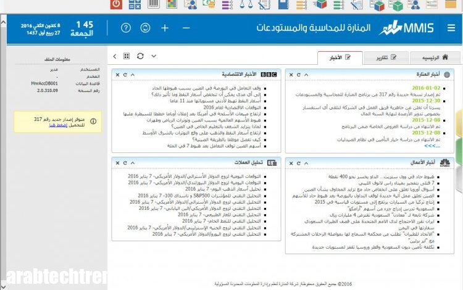Image resolution: width=463 pixels, height=290 pixels.
Task: Collapse the الأخبار الاقتصادية BBC panel
Action: point(133,75)
